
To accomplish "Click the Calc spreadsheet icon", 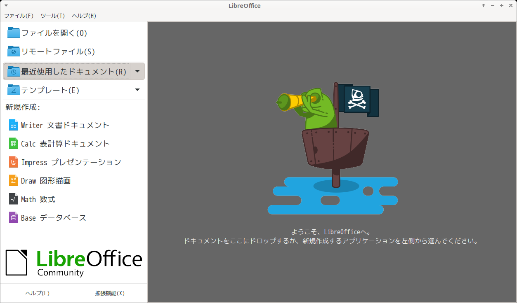I will pos(14,143).
